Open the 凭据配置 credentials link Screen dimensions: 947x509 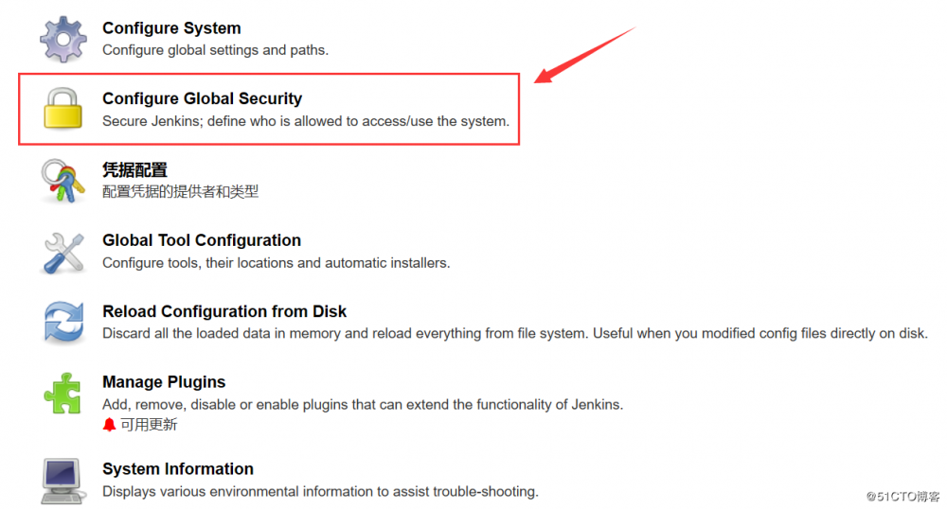pos(134,170)
